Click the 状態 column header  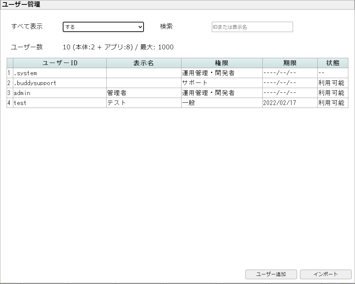click(x=332, y=63)
